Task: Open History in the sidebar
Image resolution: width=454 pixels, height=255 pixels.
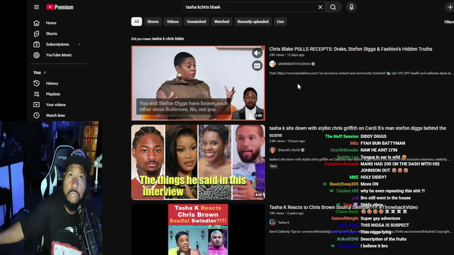Action: point(52,83)
